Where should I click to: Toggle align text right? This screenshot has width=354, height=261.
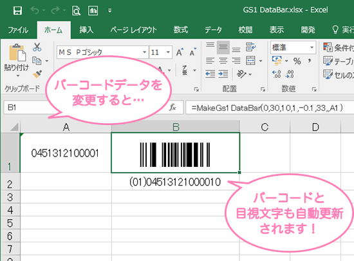click(236, 61)
